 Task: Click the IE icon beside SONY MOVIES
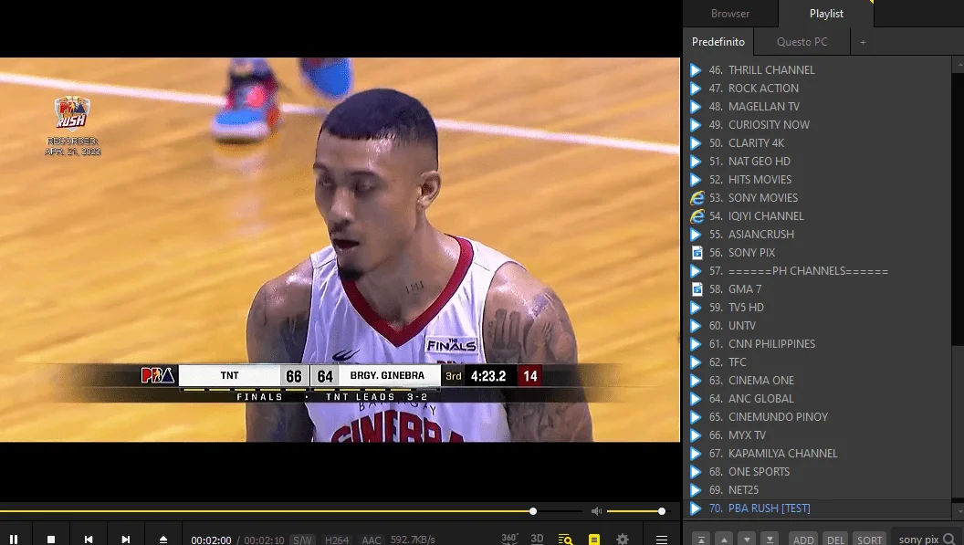coord(697,198)
